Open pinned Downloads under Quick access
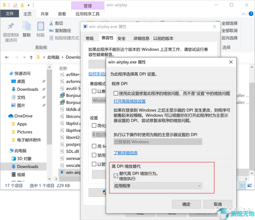The image size is (255, 220). coord(25,89)
